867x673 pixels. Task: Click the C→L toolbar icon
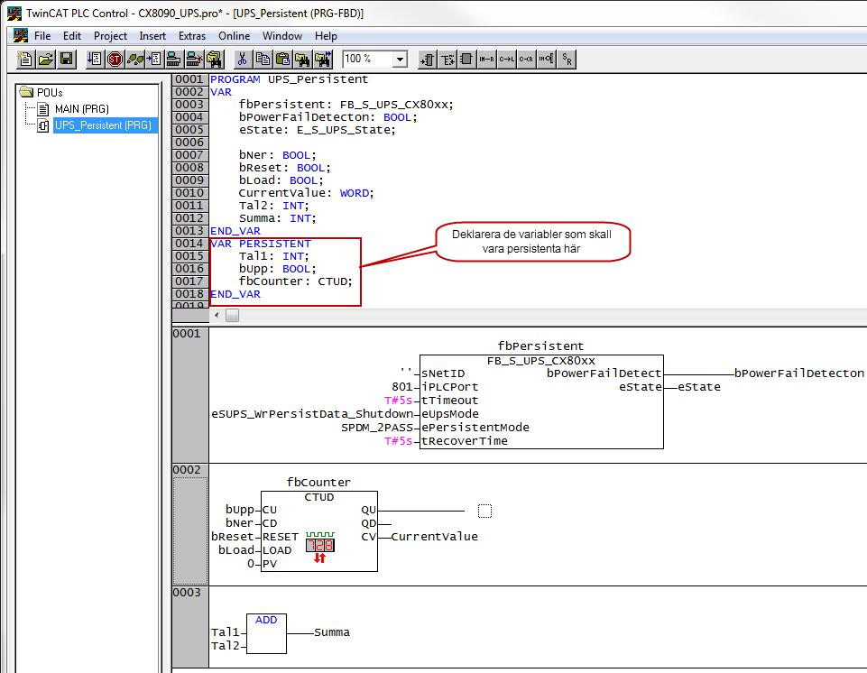506,59
